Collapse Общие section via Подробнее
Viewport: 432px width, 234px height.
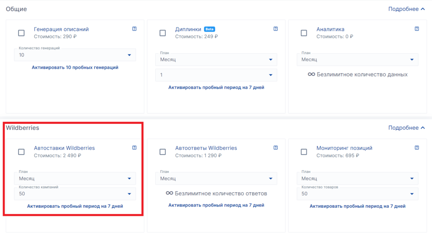[x=406, y=9]
